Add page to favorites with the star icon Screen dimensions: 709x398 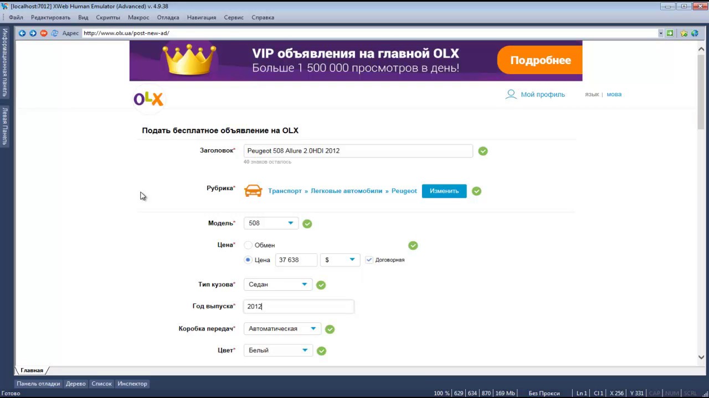(x=684, y=33)
